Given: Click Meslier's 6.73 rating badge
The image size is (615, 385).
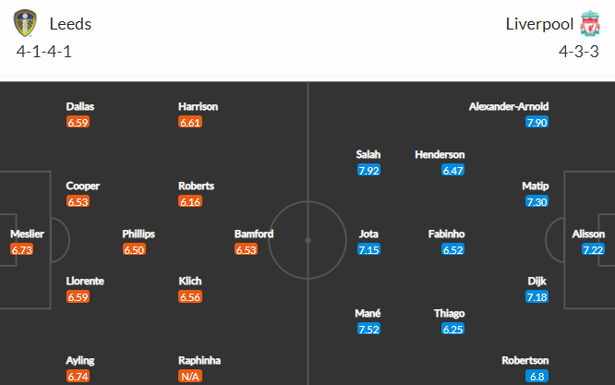Looking at the screenshot, I should (22, 249).
